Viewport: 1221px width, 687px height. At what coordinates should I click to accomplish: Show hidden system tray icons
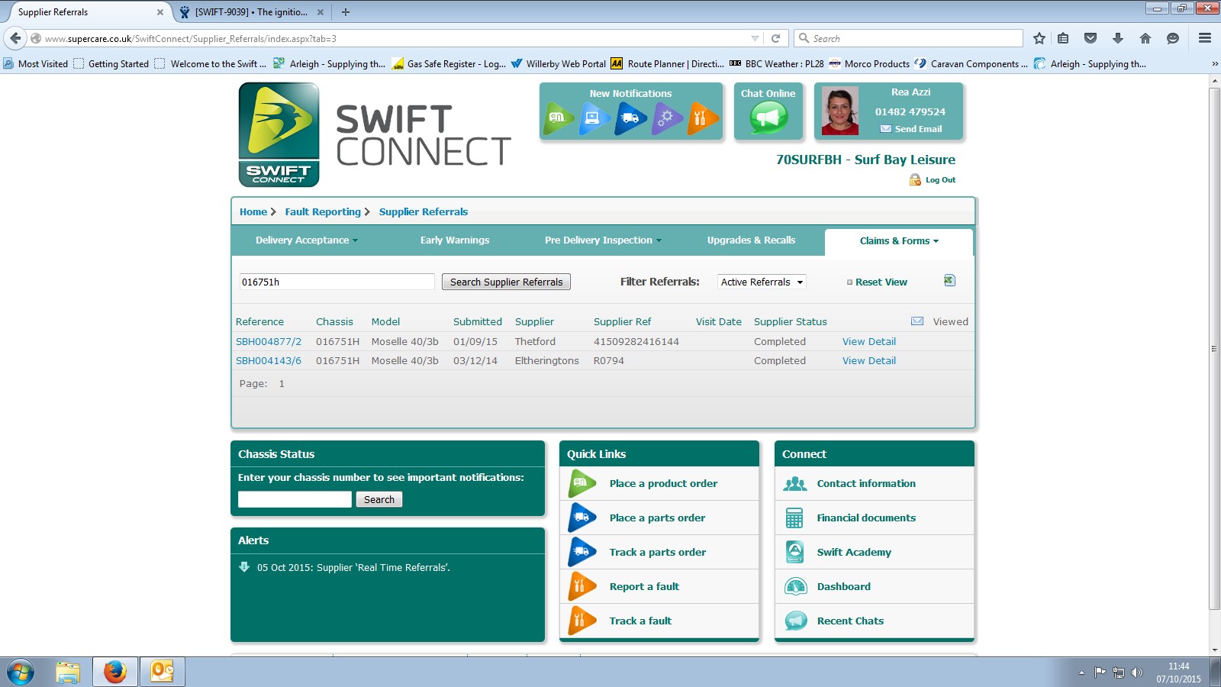(1081, 672)
